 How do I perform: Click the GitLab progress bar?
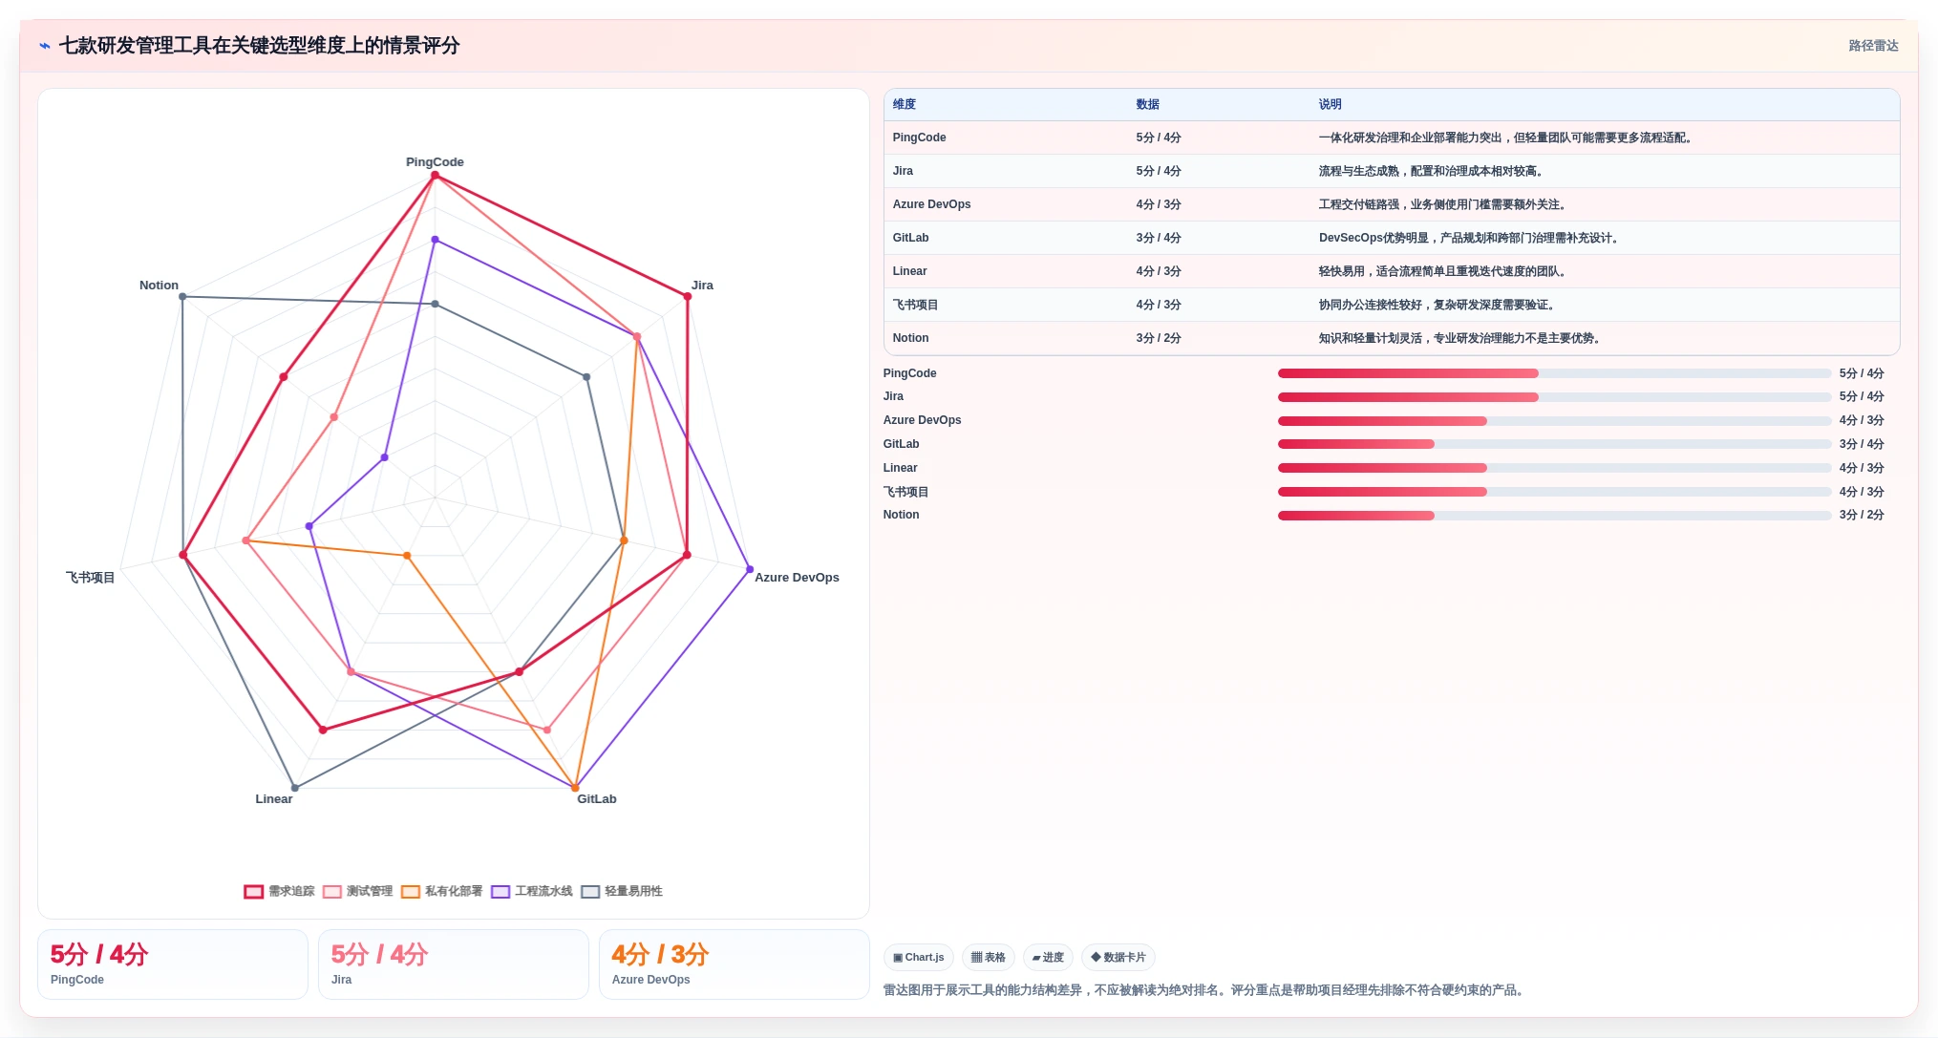pyautogui.click(x=1554, y=444)
